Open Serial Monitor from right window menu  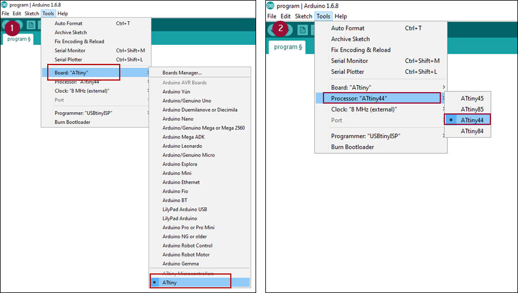[381, 61]
